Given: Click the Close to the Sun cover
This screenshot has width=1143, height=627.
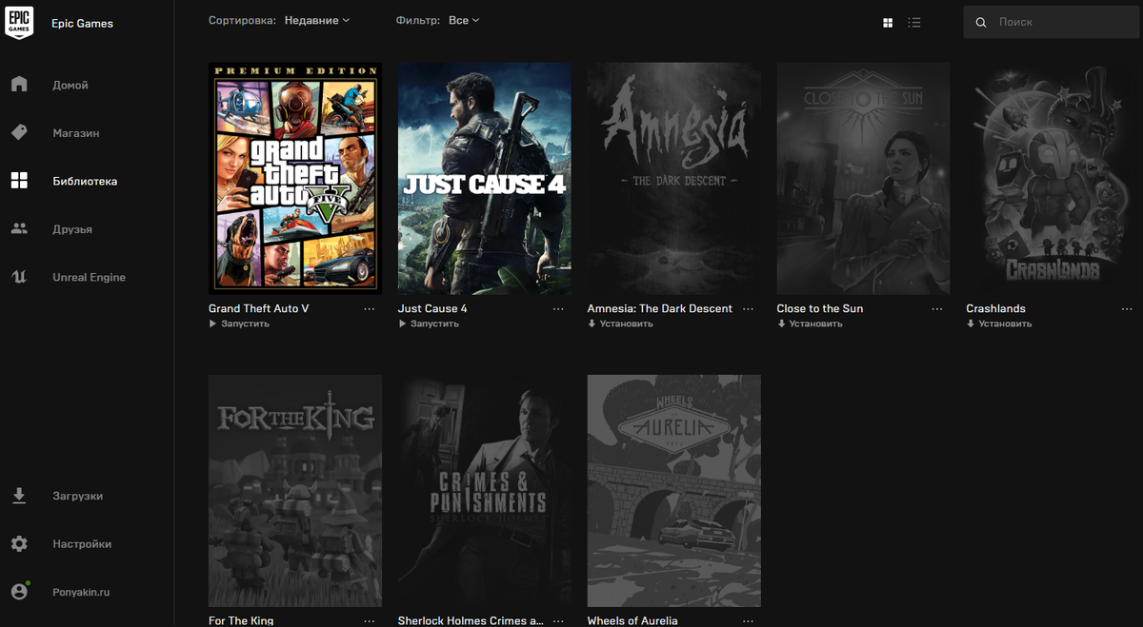Looking at the screenshot, I should 864,179.
